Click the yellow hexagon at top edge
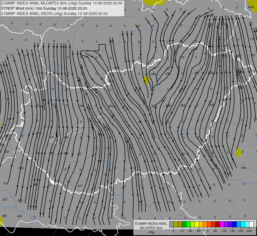The image size is (257, 236). tap(155, 2)
